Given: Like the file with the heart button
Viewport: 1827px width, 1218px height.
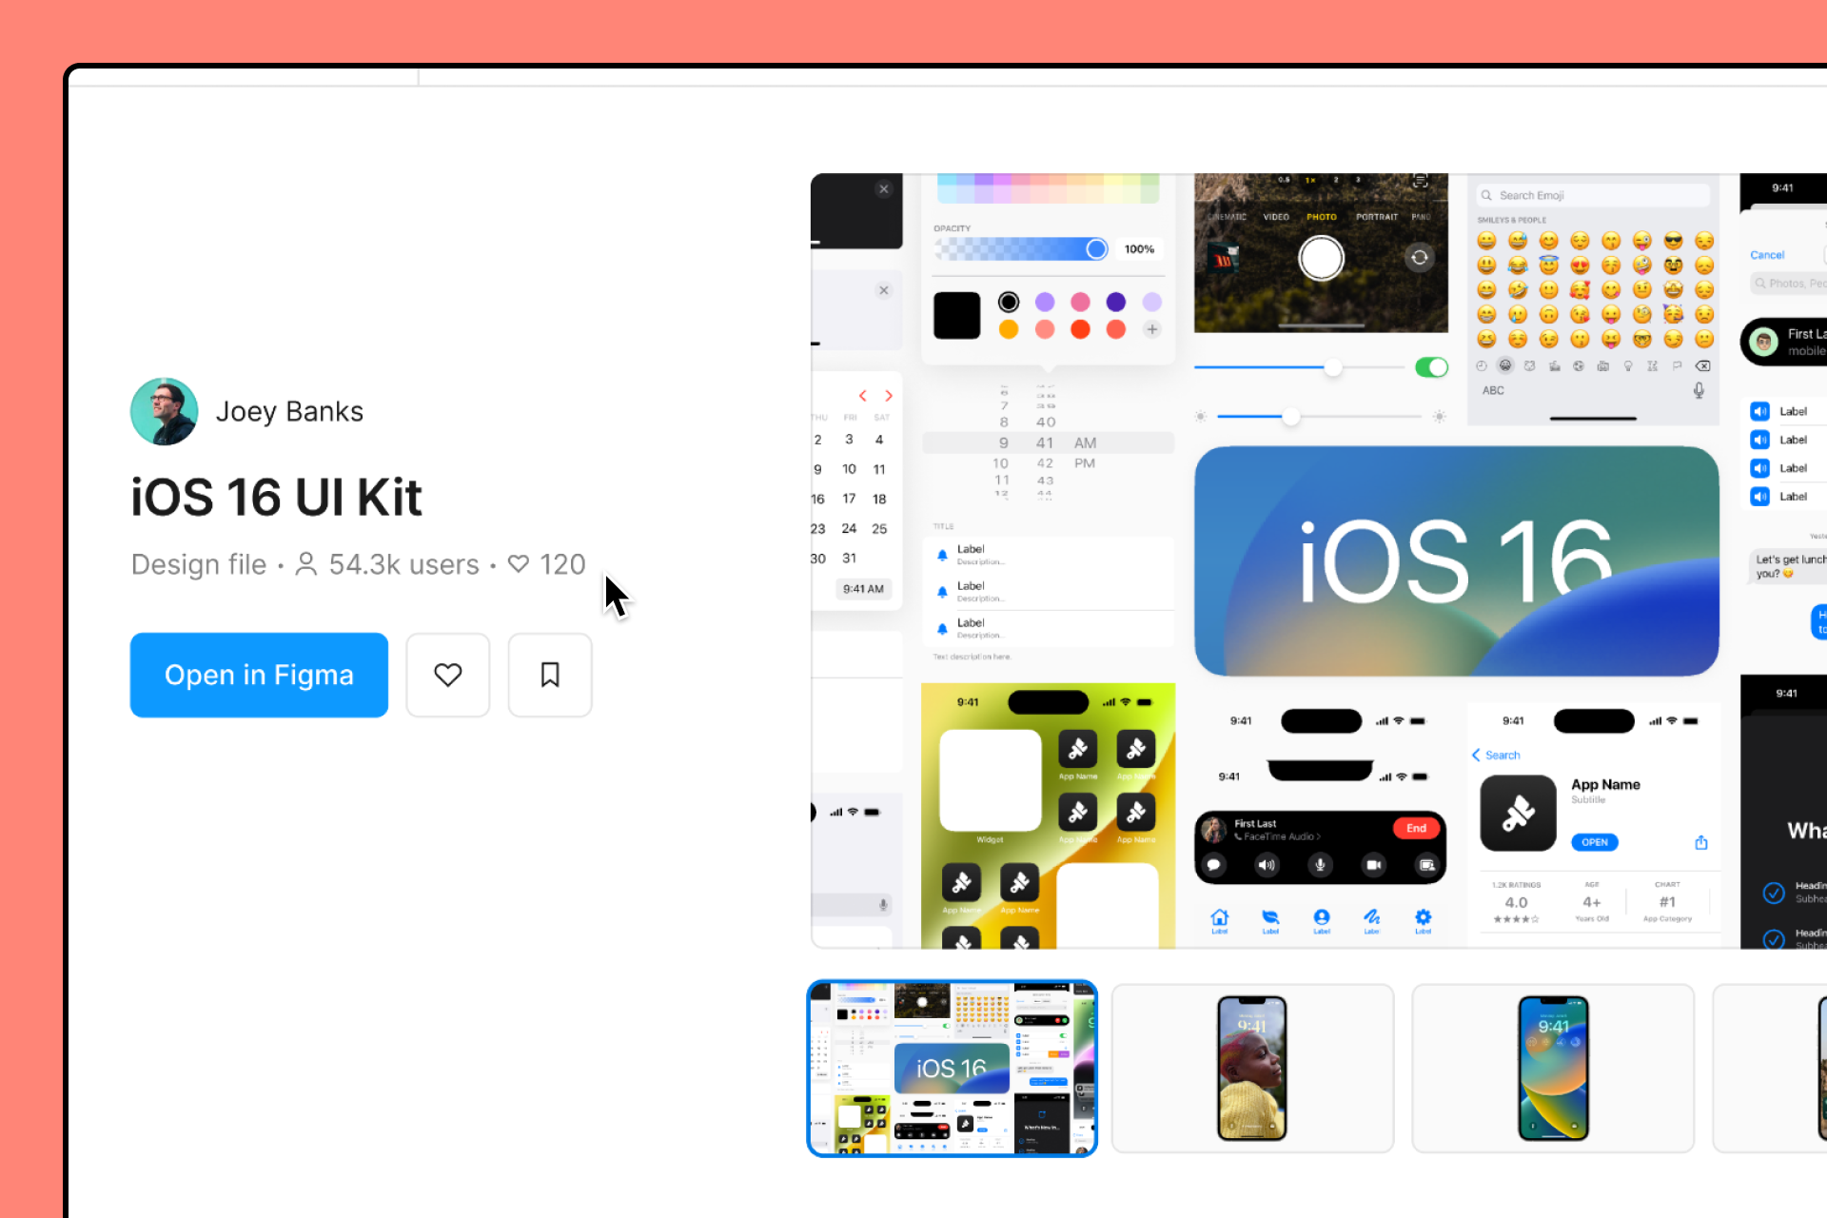Looking at the screenshot, I should click(x=448, y=675).
